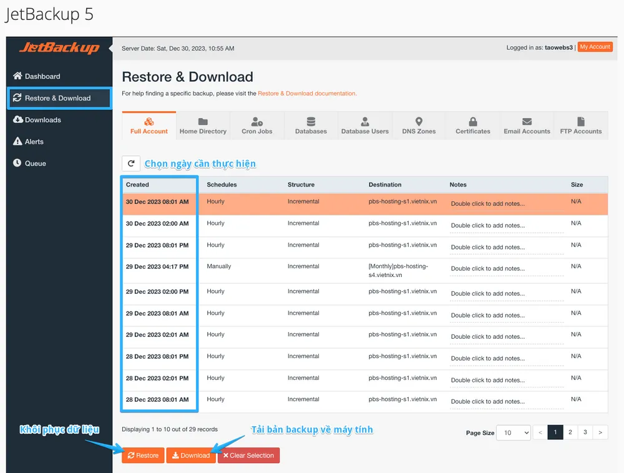Click the Restore button
Viewport: 624px width, 473px height.
click(143, 456)
